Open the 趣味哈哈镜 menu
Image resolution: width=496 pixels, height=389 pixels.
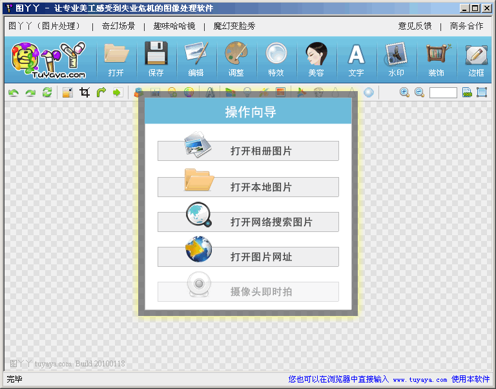174,26
